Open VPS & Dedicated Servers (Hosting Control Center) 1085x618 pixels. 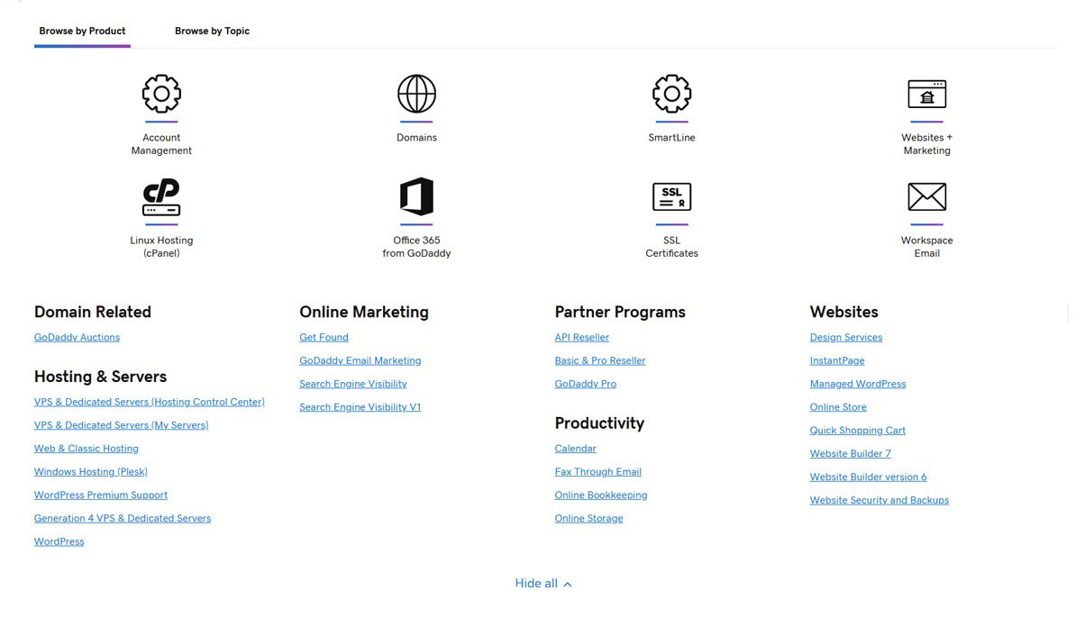pyautogui.click(x=150, y=403)
